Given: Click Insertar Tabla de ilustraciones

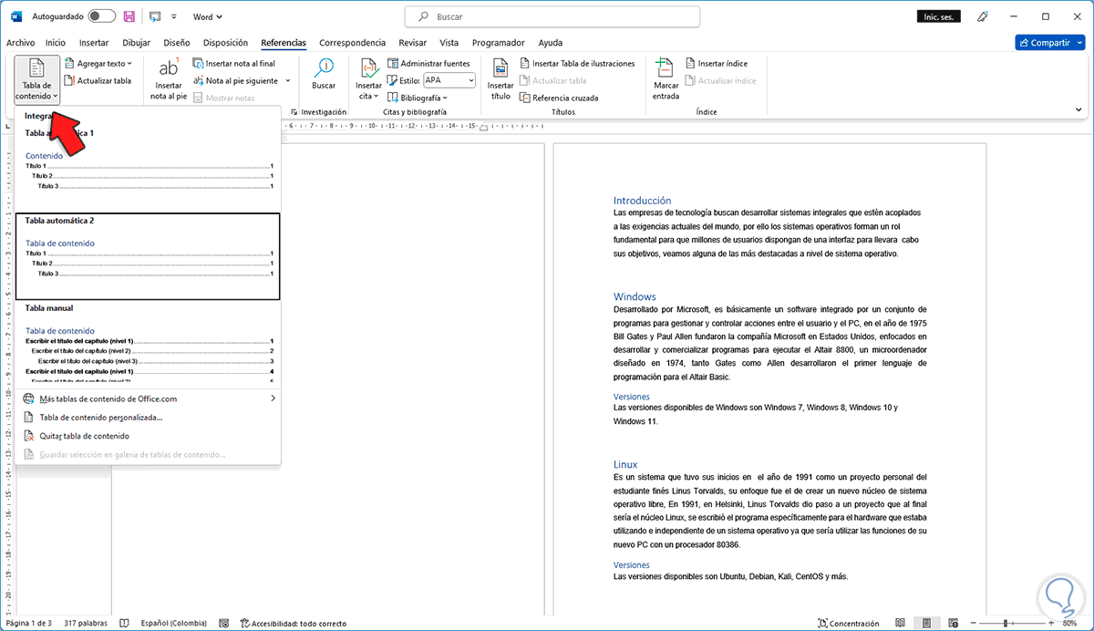Looking at the screenshot, I should click(576, 63).
